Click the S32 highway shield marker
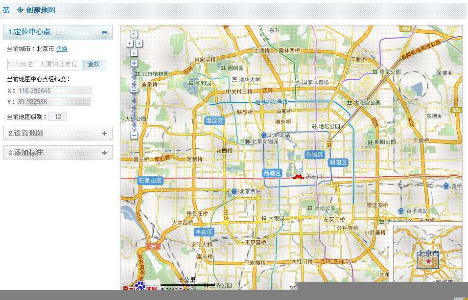468x300 pixels. 406,28
